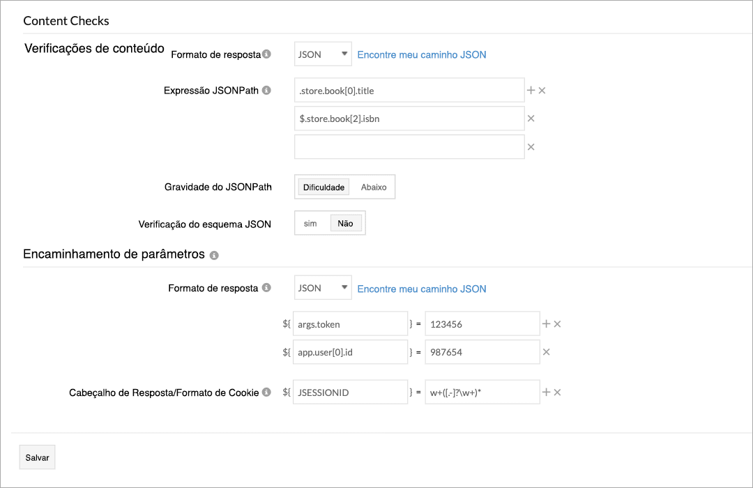Delete the empty JSONPath expression row
Image resolution: width=753 pixels, height=488 pixels.
click(533, 146)
